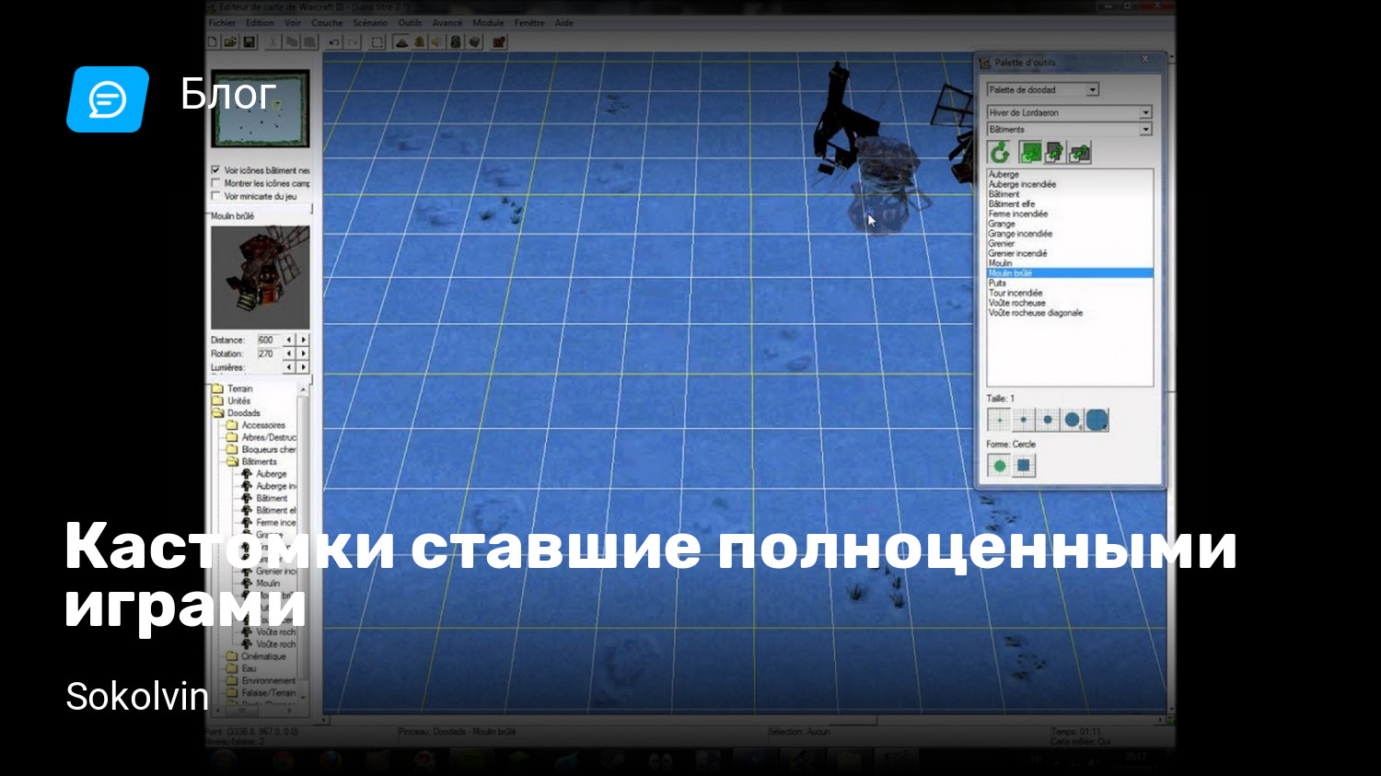Viewport: 1381px width, 776px height.
Task: Click the Test map icon
Action: coord(498,42)
